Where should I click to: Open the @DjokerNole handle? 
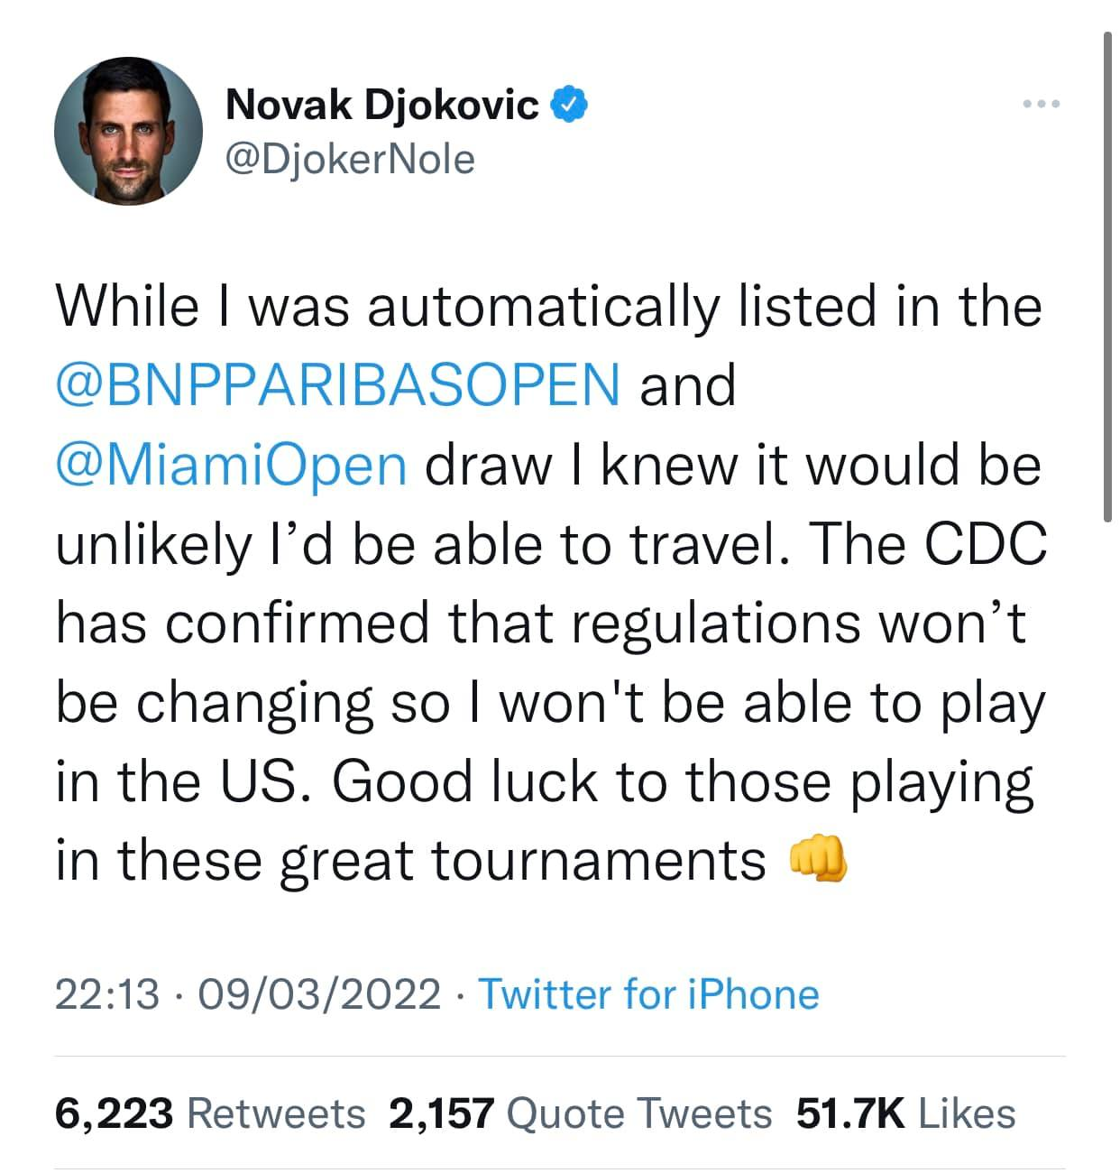pyautogui.click(x=350, y=159)
